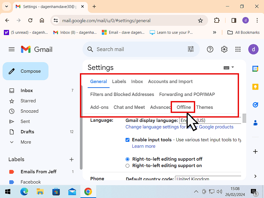Open Google Keep side panel icon
The width and height of the screenshot is (264, 198).
point(255,87)
